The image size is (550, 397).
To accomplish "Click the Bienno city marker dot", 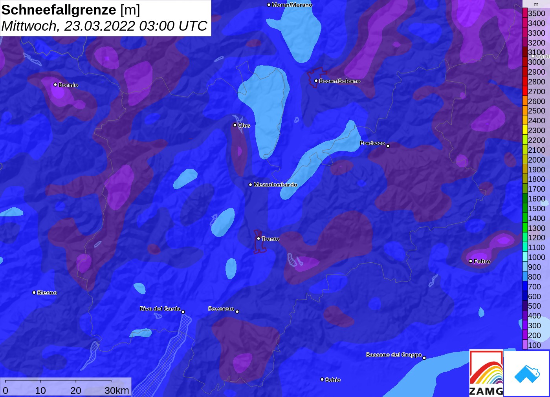I will click(34, 293).
